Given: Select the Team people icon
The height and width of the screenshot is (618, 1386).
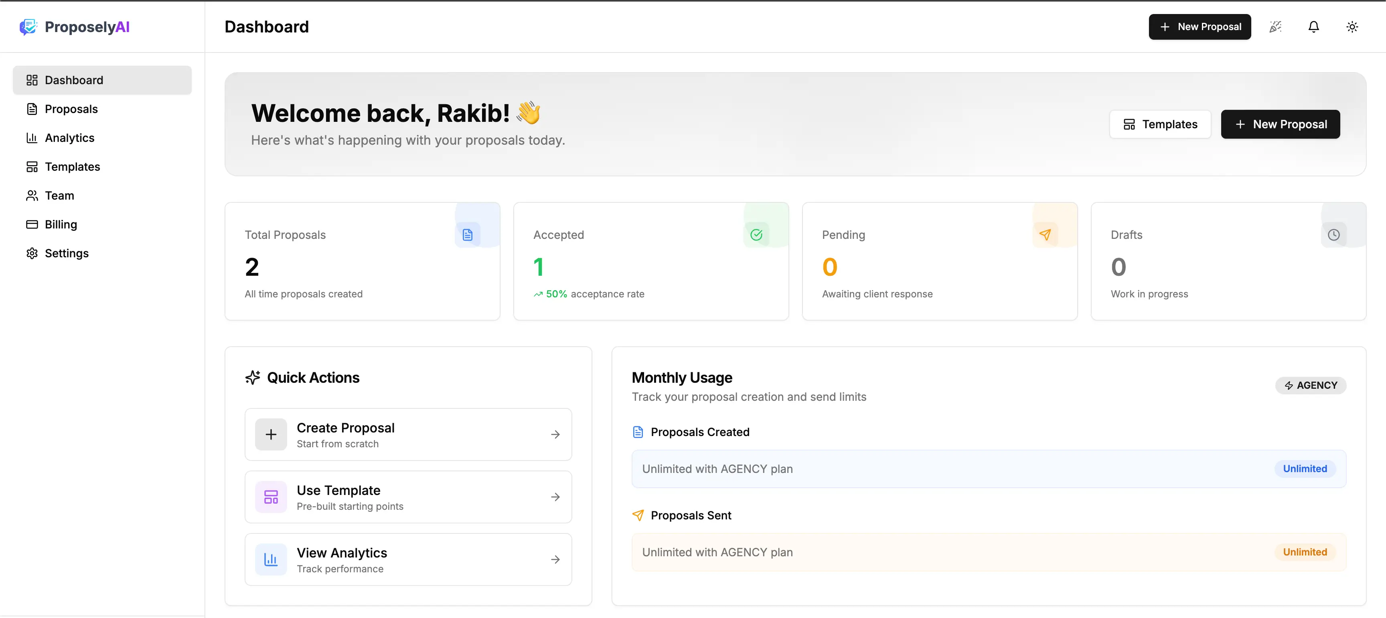Looking at the screenshot, I should click(x=32, y=195).
